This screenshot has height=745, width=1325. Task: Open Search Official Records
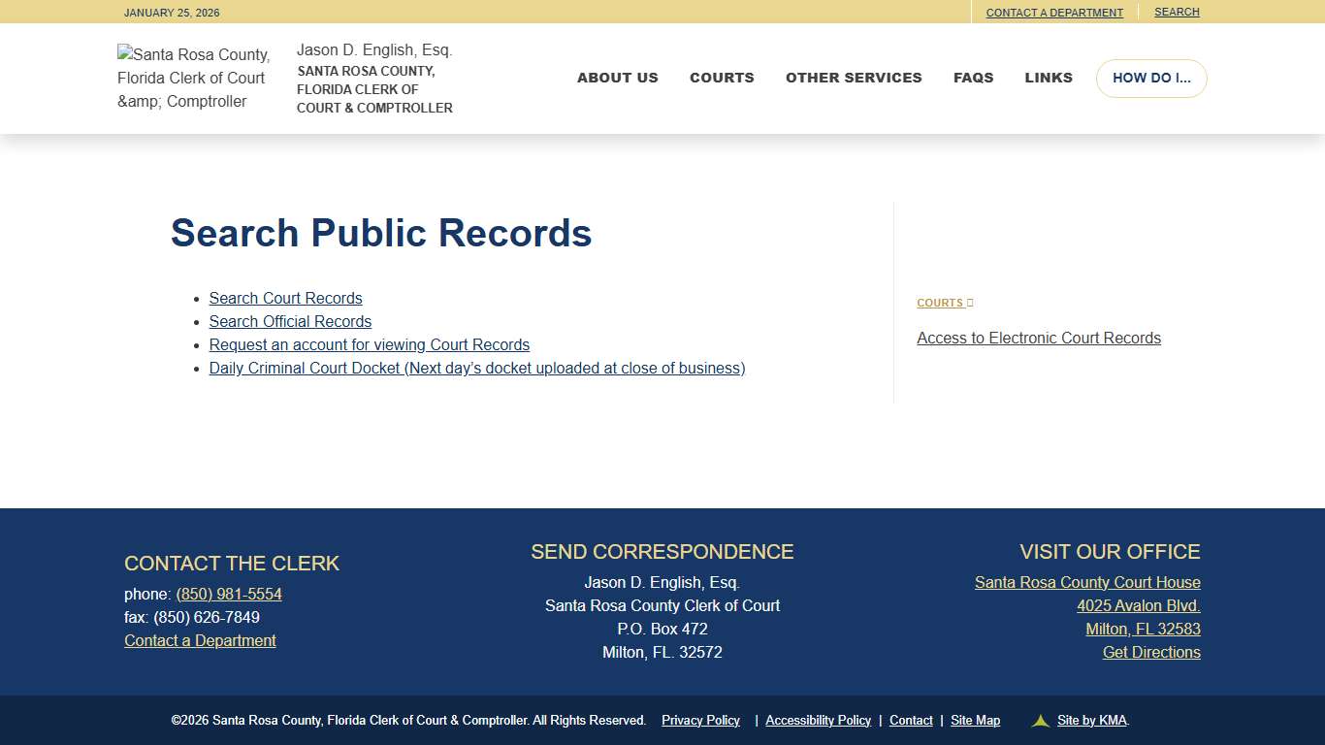(x=290, y=321)
